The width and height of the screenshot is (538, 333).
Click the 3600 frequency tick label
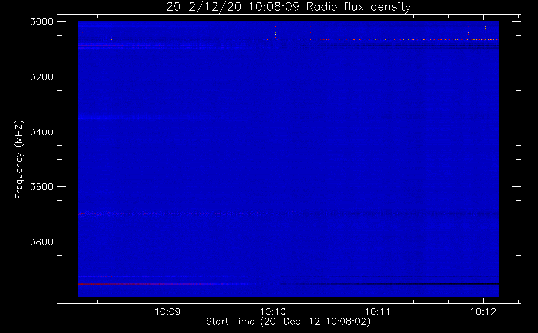pos(42,187)
